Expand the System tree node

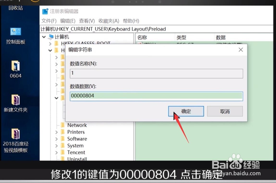click(57, 146)
